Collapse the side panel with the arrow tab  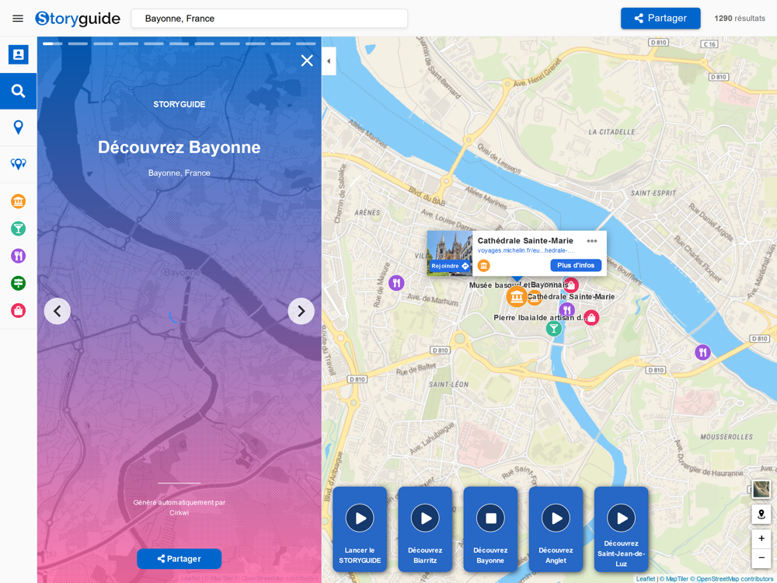point(329,61)
